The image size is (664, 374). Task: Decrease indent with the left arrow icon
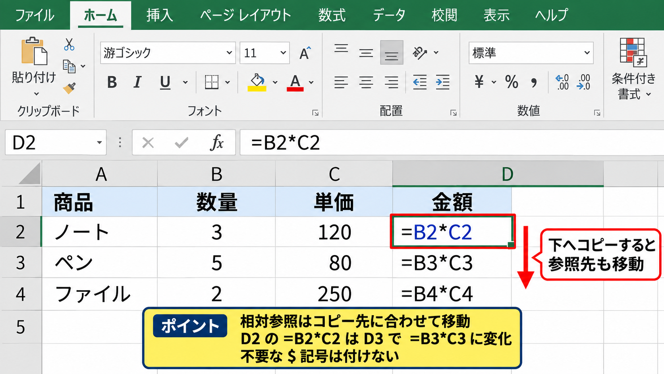[x=420, y=82]
